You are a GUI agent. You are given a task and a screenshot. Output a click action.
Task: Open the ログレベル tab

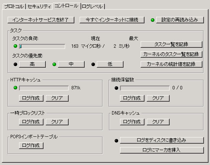[x=92, y=6]
